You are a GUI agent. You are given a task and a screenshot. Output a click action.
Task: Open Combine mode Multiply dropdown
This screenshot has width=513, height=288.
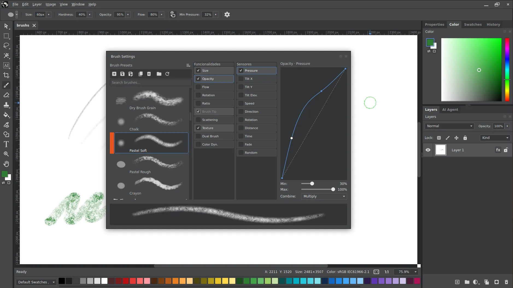coord(324,196)
